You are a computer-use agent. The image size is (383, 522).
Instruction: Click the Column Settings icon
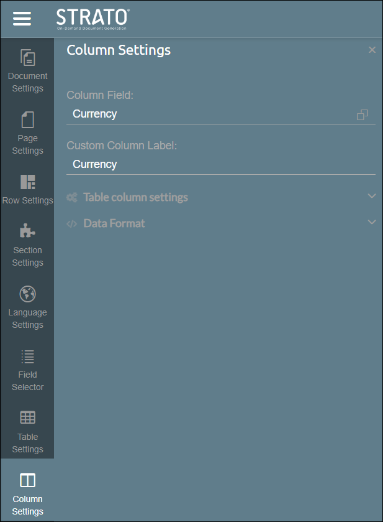[28, 480]
